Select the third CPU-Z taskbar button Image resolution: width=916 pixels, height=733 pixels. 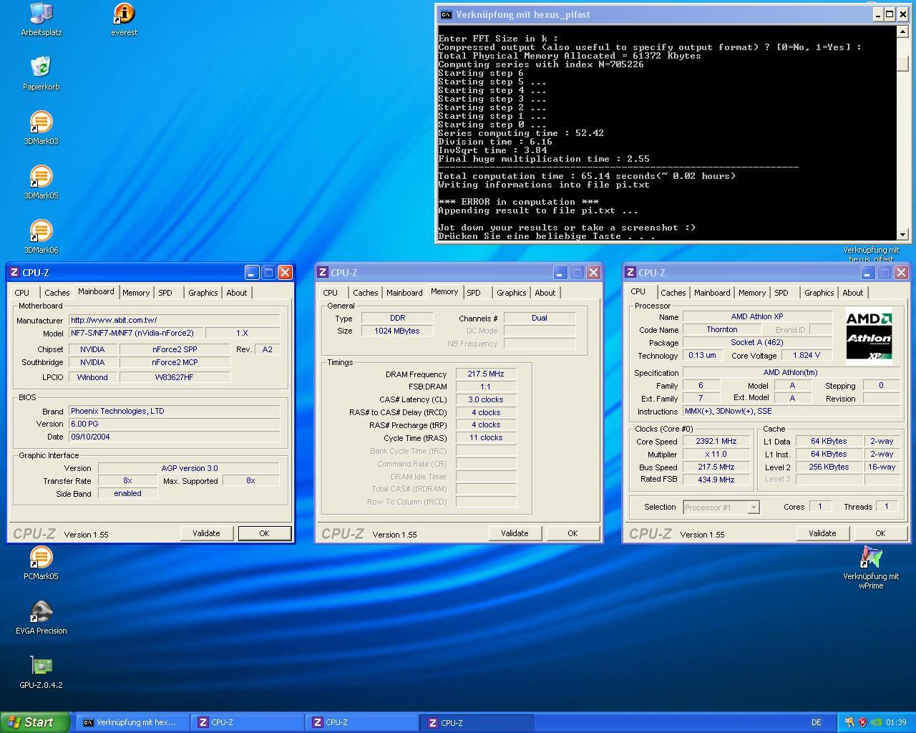pos(477,722)
